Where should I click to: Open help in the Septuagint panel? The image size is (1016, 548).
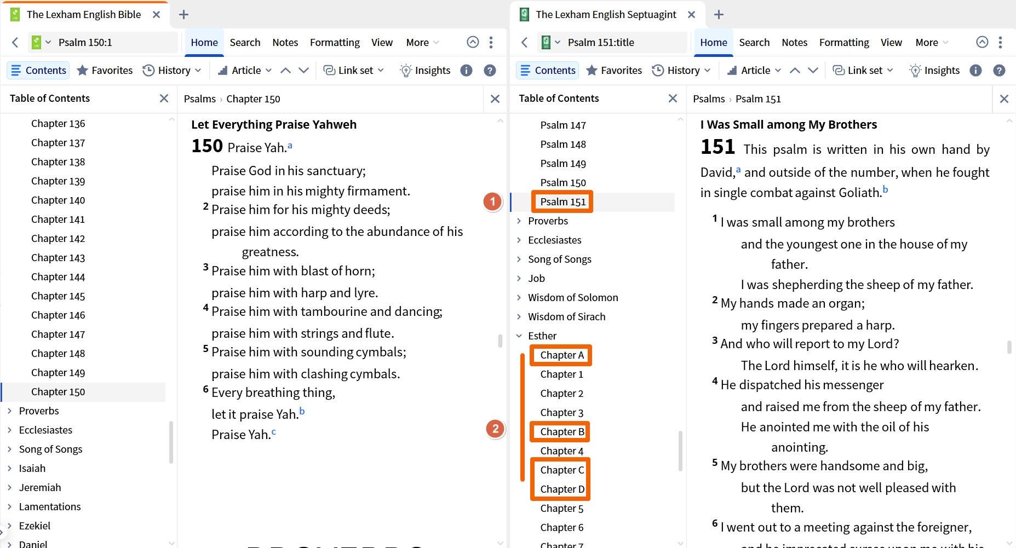[1000, 70]
